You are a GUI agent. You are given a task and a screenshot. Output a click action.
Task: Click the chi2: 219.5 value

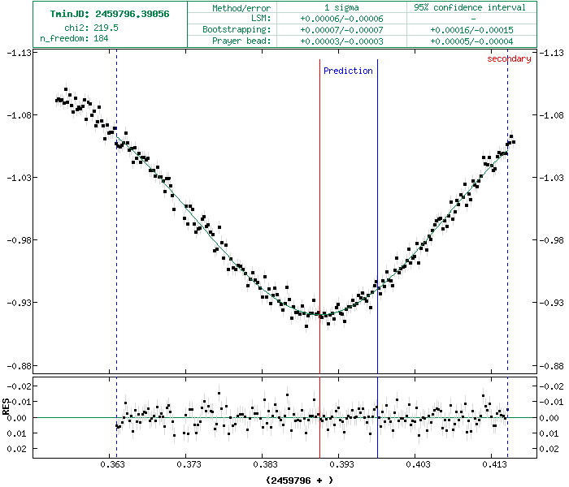coord(90,27)
